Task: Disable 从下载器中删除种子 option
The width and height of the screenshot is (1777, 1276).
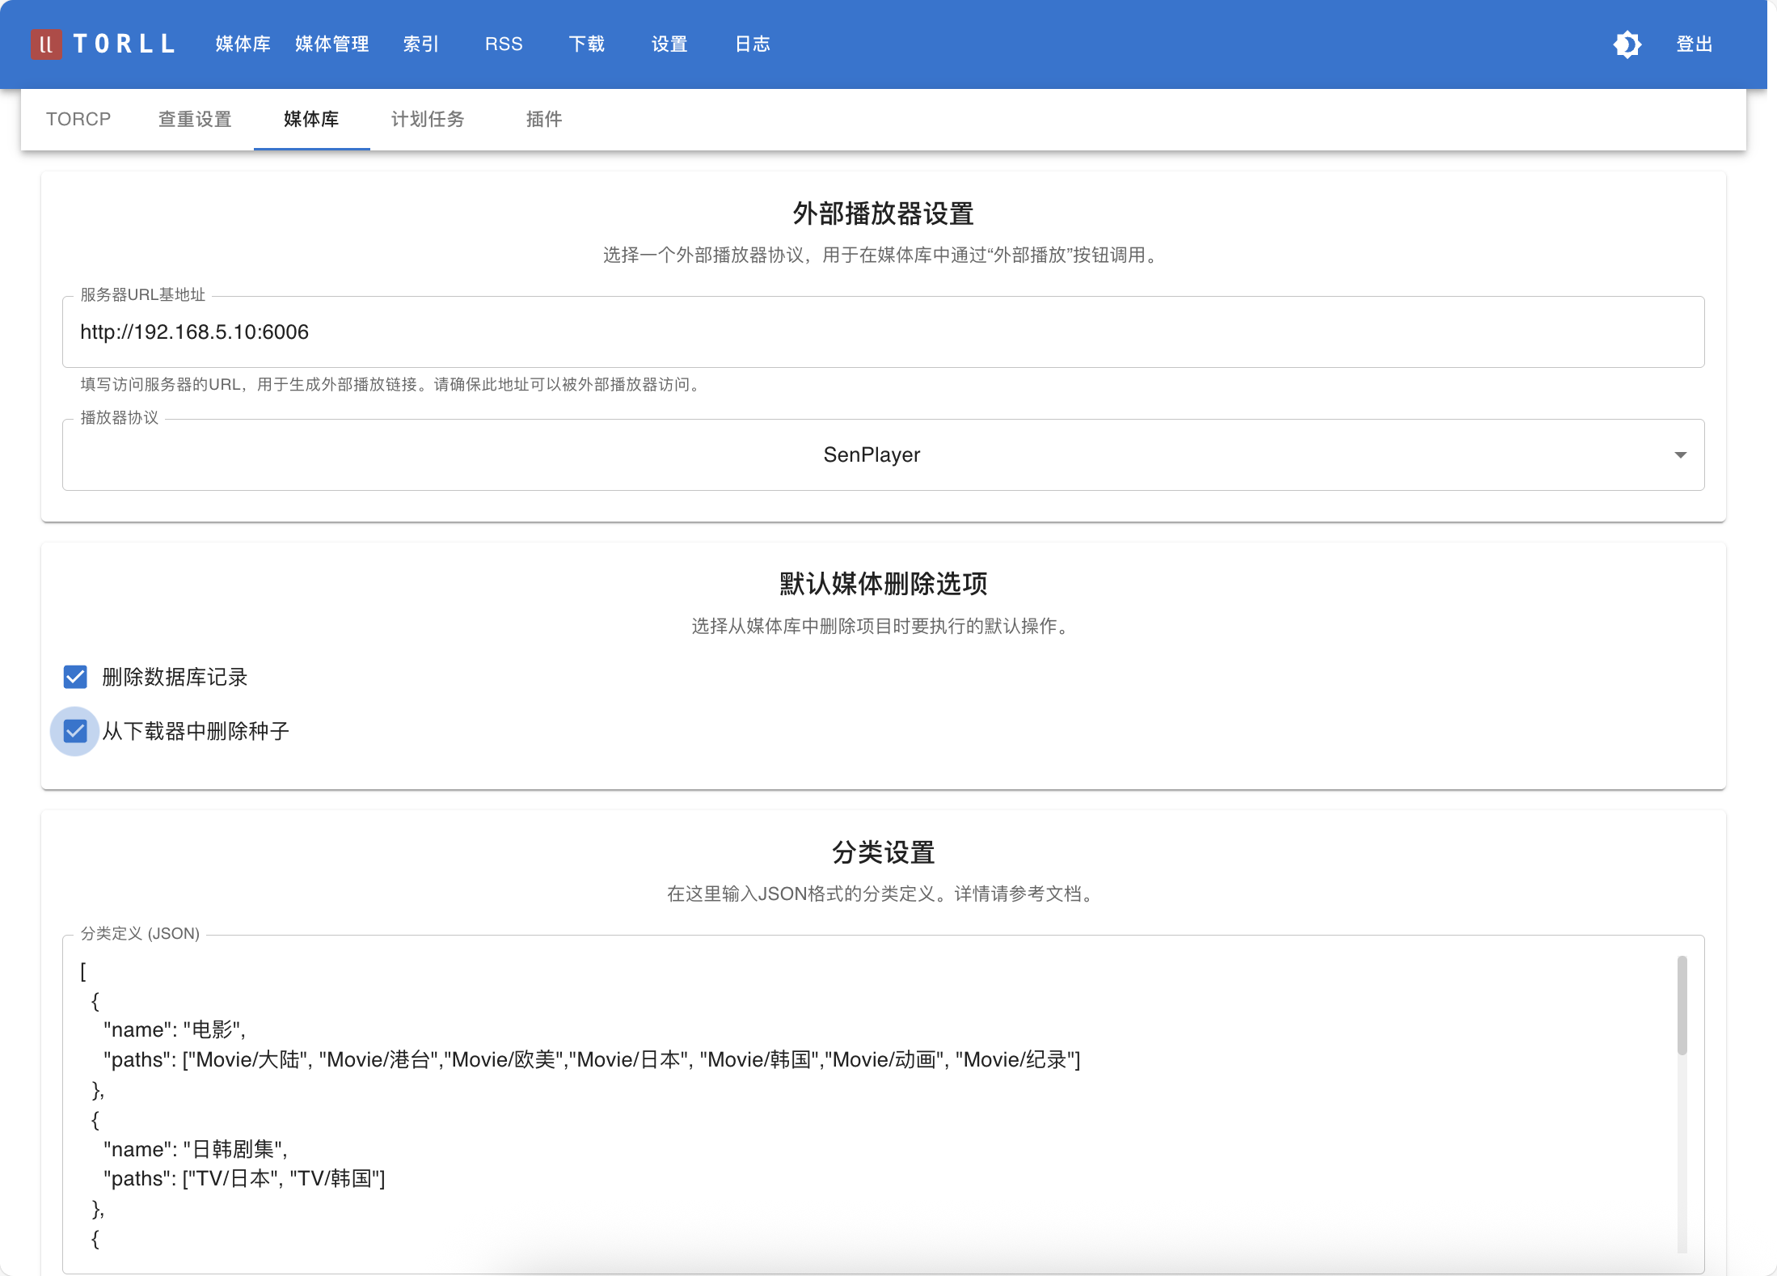Action: coord(75,732)
